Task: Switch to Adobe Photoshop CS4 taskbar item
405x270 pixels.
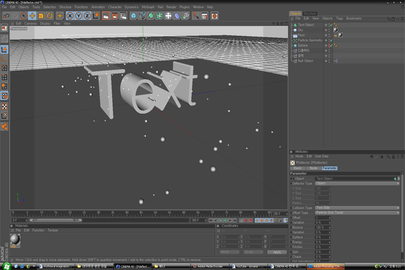Action: 326,267
